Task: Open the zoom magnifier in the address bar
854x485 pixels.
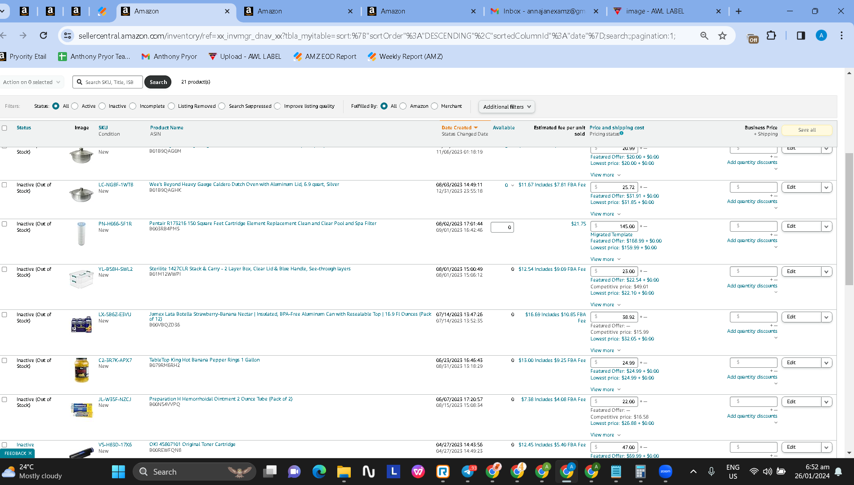Action: (x=704, y=35)
